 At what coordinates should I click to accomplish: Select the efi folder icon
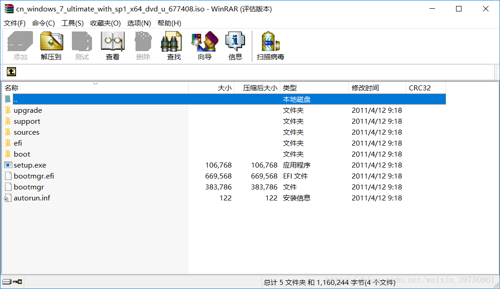(8, 143)
